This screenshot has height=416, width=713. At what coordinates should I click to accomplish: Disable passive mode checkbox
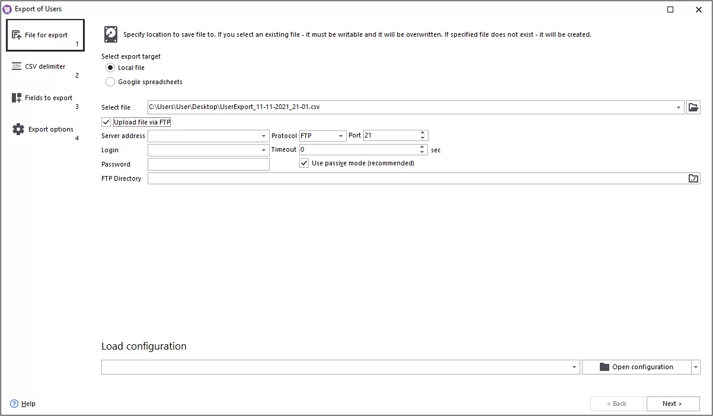304,162
